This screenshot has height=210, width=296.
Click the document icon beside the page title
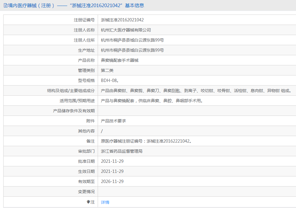(x=6, y=5)
